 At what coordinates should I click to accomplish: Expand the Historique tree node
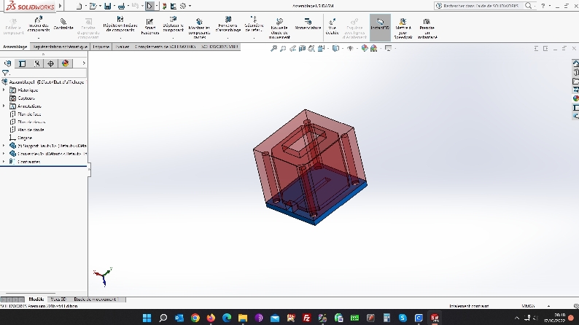[4, 90]
